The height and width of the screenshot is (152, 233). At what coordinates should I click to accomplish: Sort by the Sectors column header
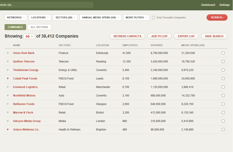pos(65,45)
